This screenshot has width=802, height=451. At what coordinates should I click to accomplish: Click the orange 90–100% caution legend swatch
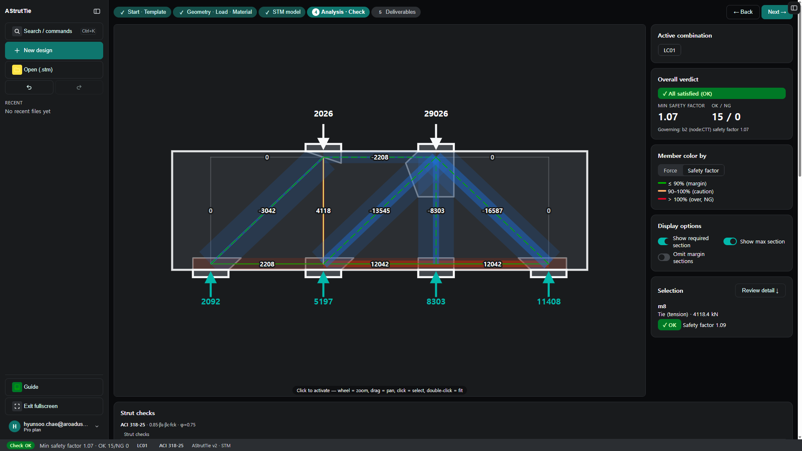pos(662,191)
